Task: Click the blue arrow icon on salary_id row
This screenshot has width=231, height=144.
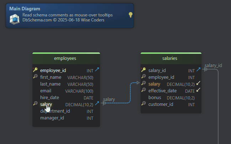Action: coord(199,70)
